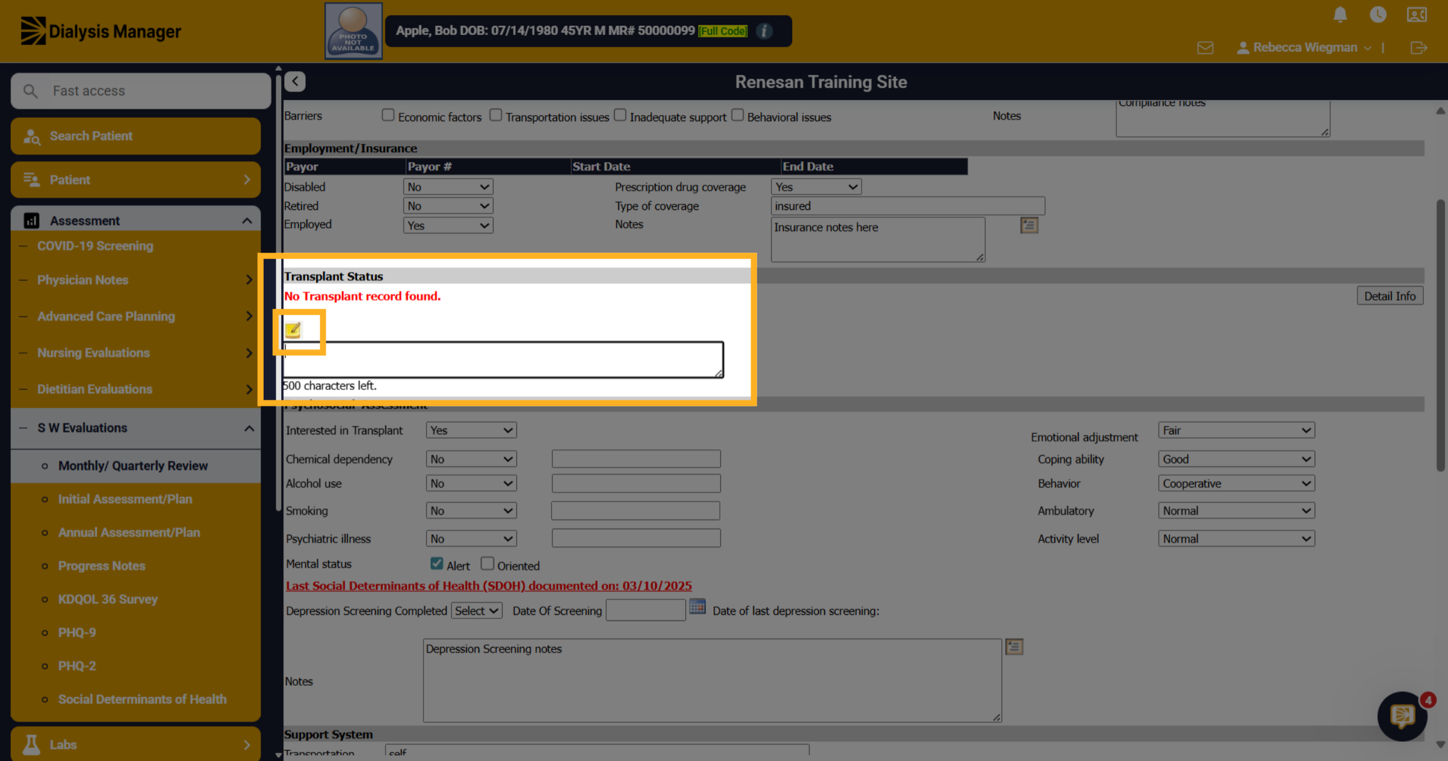The height and width of the screenshot is (761, 1448).
Task: Click the Detail Info button
Action: [x=1390, y=296]
